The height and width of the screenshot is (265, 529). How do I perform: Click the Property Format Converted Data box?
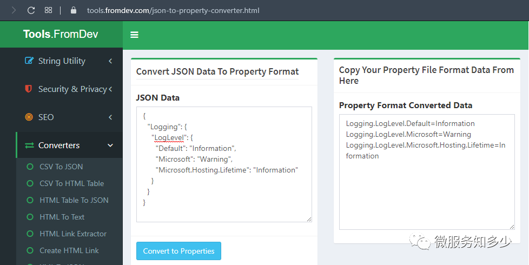(427, 172)
